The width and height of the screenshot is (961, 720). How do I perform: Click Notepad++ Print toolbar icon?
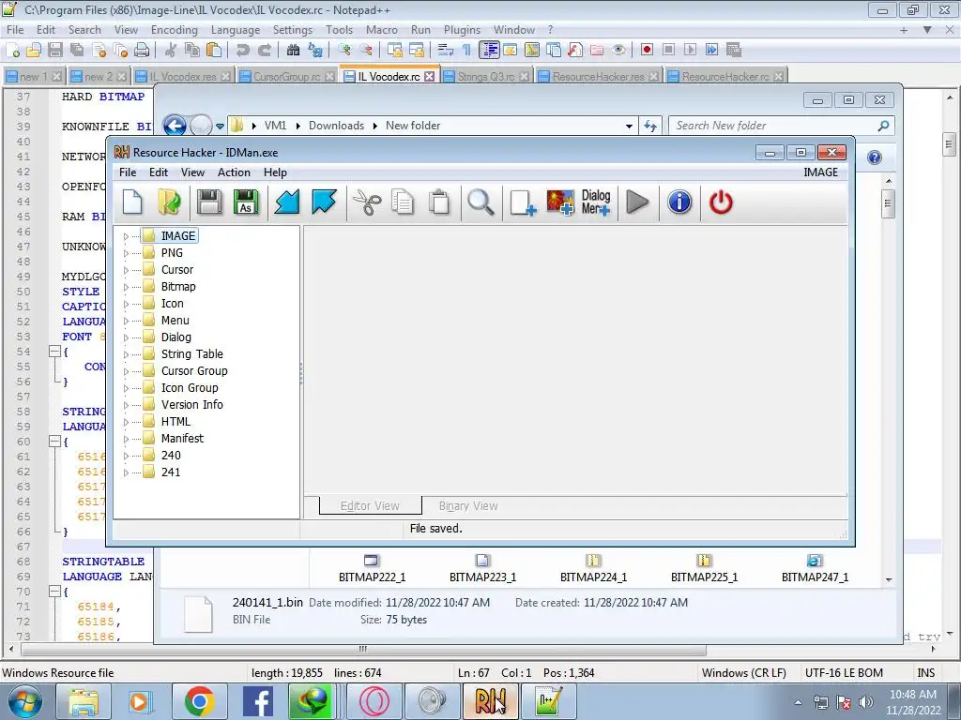(142, 50)
